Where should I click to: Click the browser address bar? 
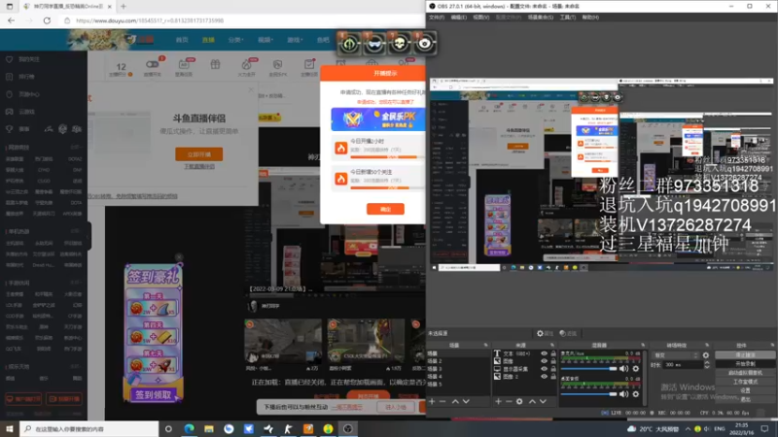[x=243, y=20]
